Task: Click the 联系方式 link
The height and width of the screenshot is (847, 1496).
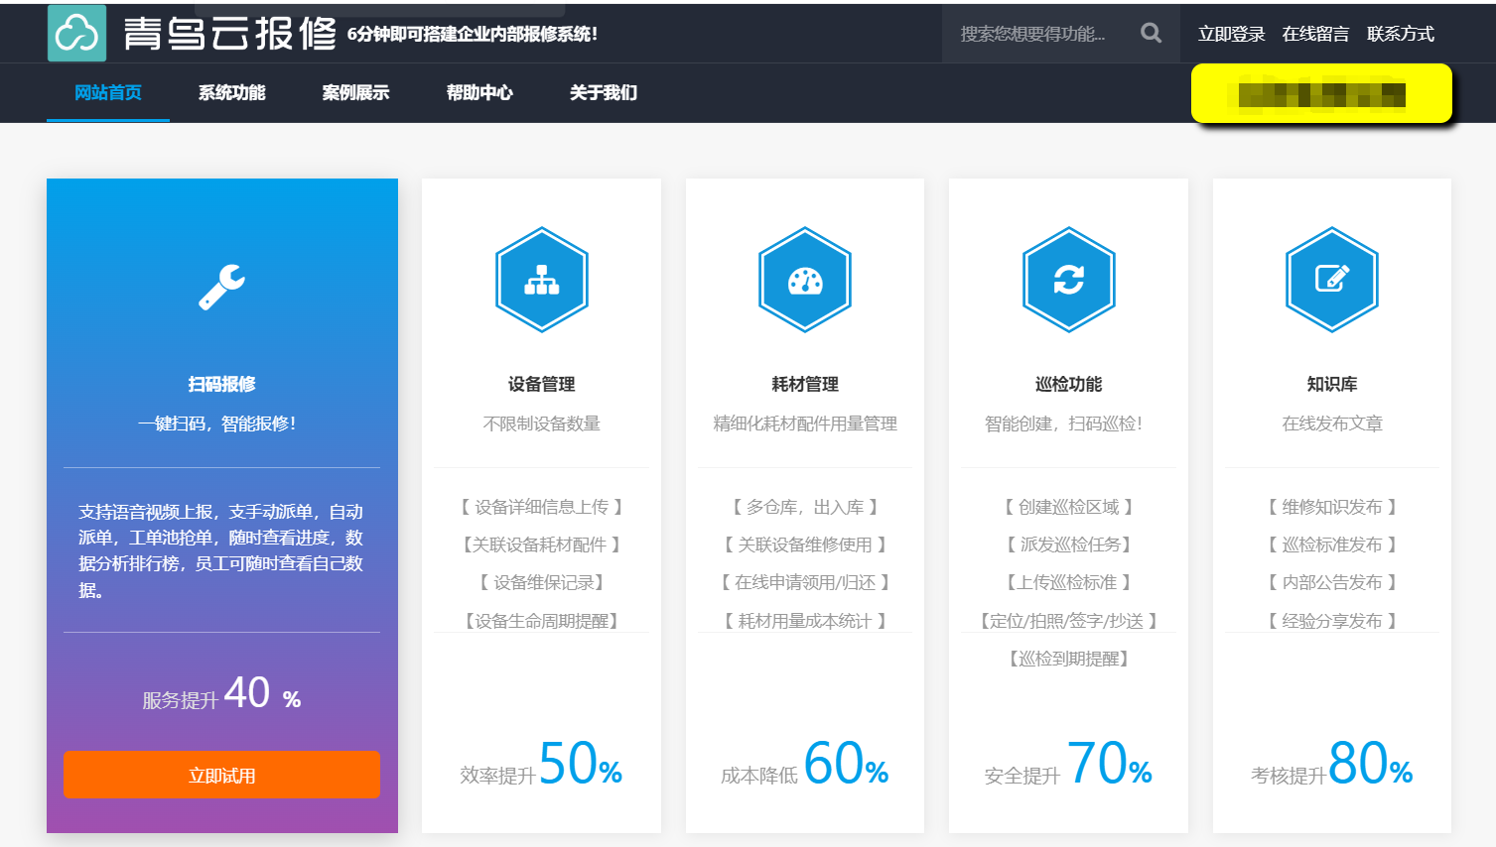Action: click(x=1400, y=34)
